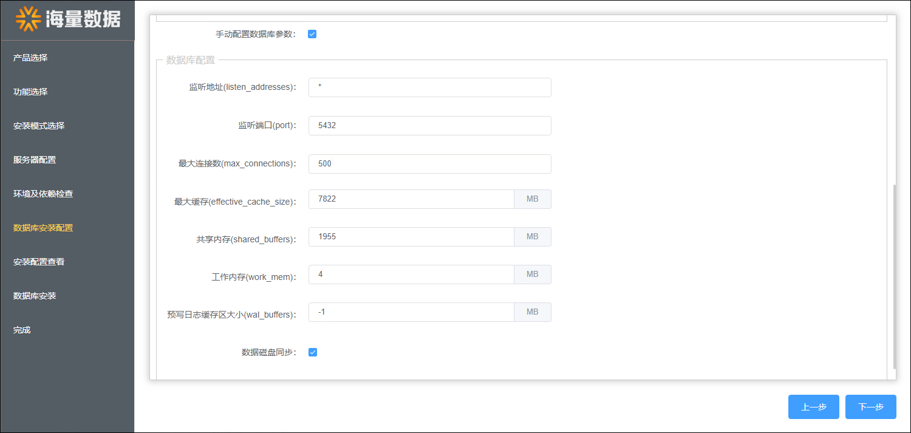Click the 上一步 button
The width and height of the screenshot is (911, 433).
tap(814, 407)
